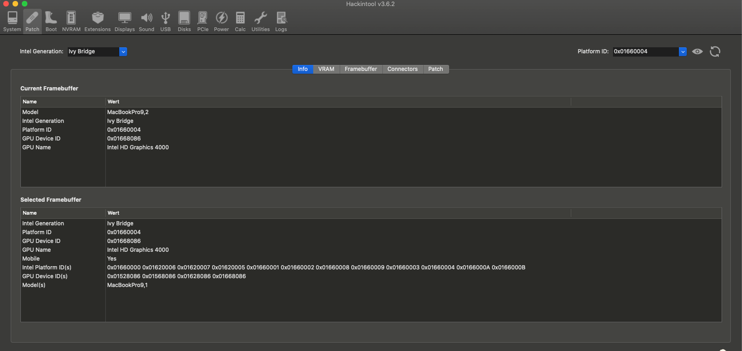
Task: Open the Calc toolbar section
Action: pyautogui.click(x=240, y=22)
